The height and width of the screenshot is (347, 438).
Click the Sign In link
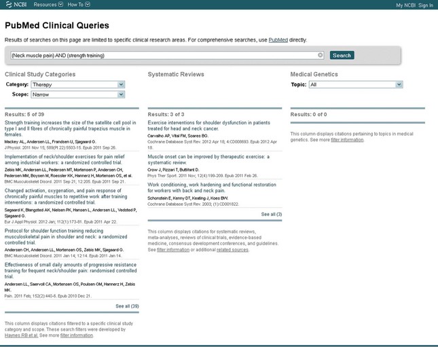point(426,5)
